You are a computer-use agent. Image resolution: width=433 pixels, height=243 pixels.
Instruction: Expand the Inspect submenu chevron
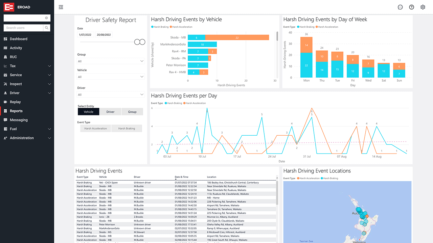(x=50, y=84)
